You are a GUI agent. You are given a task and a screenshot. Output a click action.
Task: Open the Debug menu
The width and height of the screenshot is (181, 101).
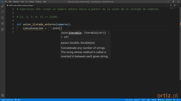coord(31,2)
